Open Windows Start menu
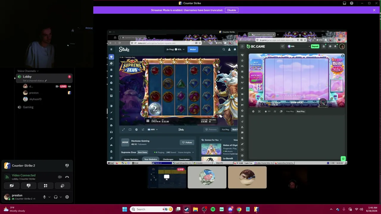Viewport: 381px width, 214px height. (125, 209)
